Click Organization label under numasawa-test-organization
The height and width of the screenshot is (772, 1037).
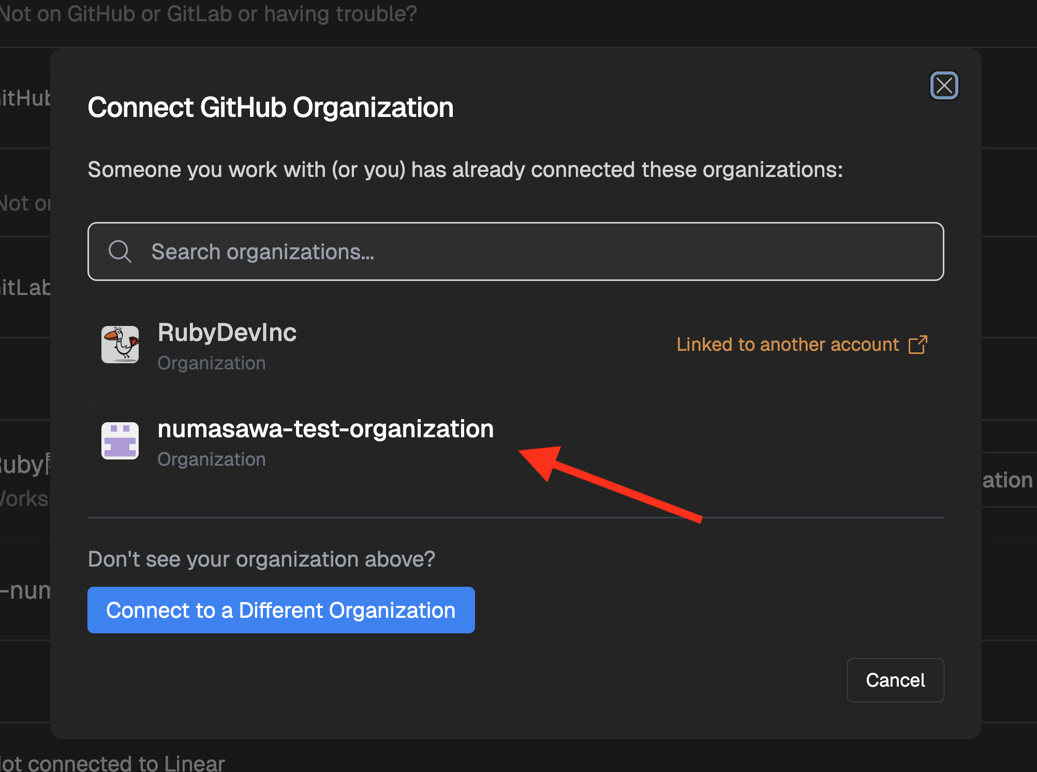(211, 459)
